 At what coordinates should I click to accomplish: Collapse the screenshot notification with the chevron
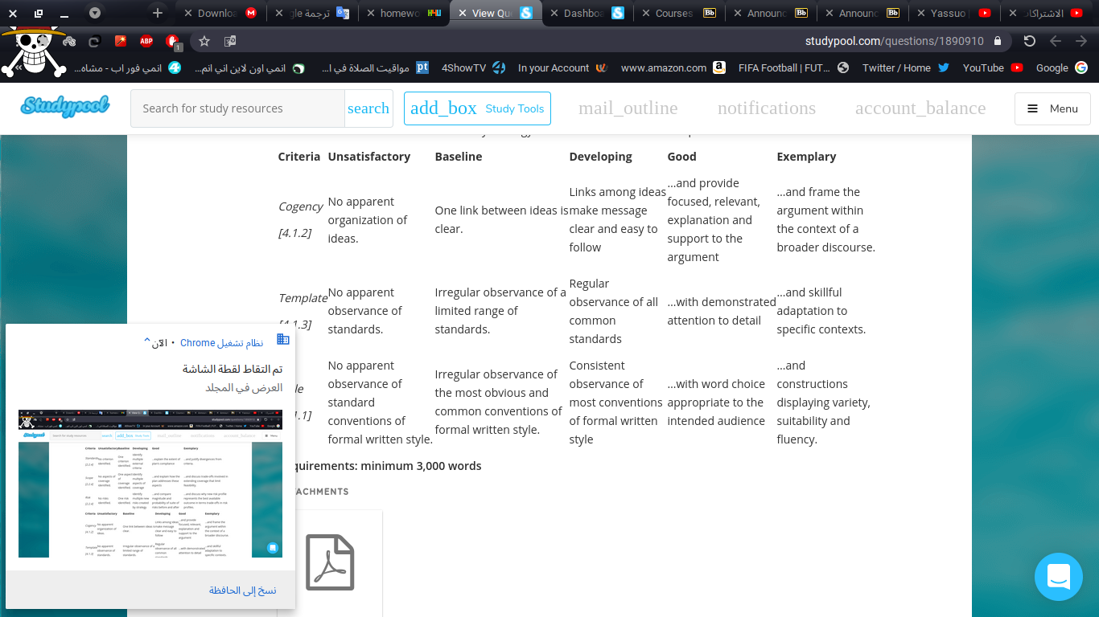coord(146,342)
